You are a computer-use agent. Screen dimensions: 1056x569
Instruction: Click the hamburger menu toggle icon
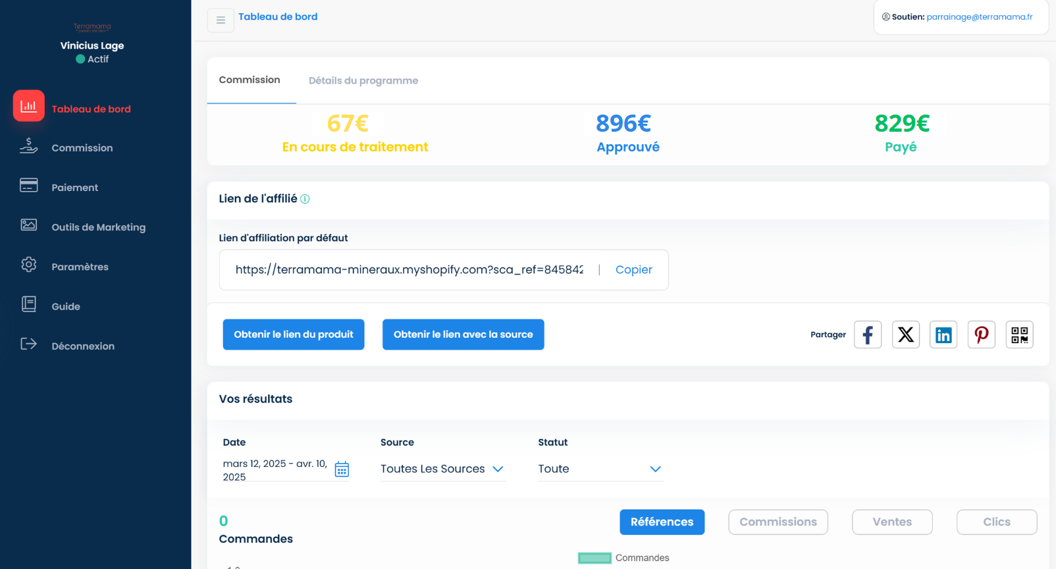coord(221,20)
